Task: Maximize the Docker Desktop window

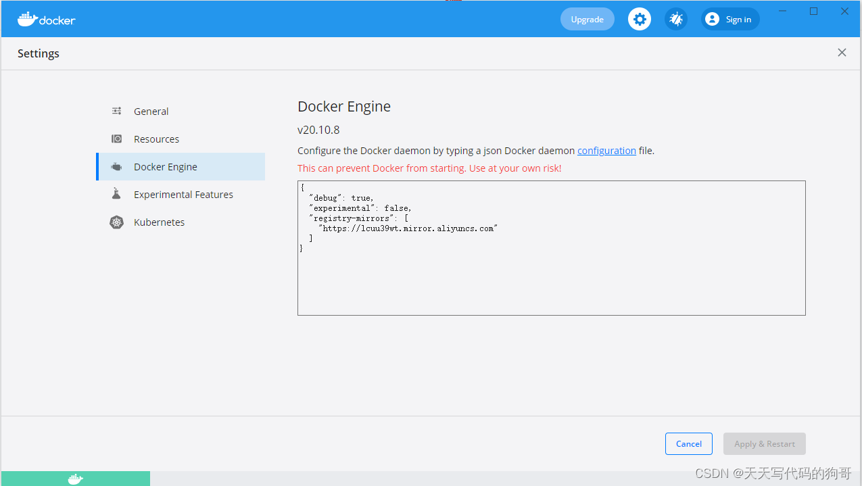Action: coord(814,11)
